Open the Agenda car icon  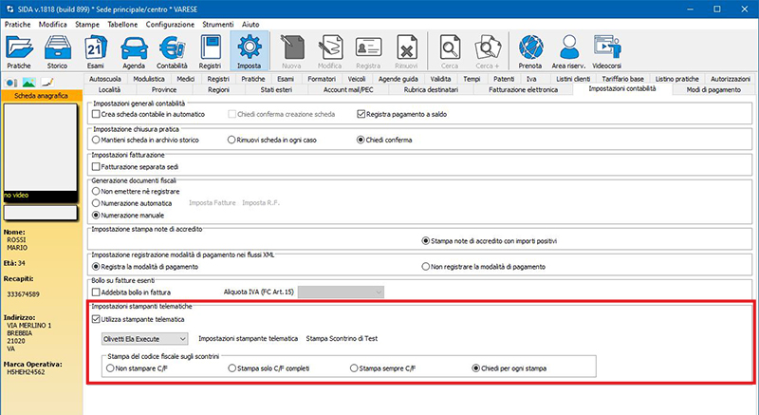click(x=134, y=47)
